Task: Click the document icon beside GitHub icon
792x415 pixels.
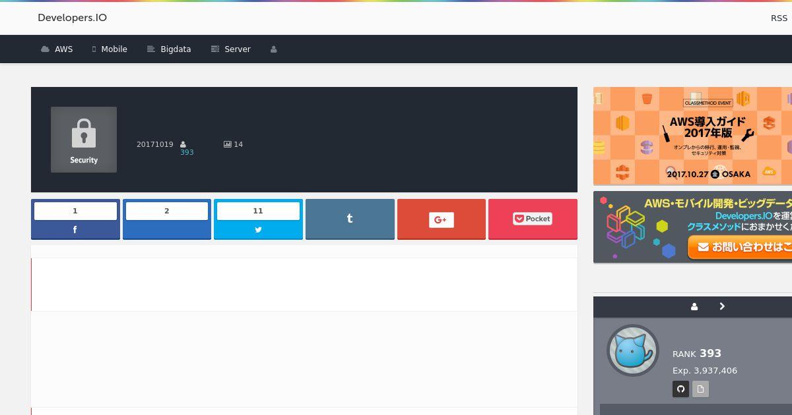Action: (700, 389)
